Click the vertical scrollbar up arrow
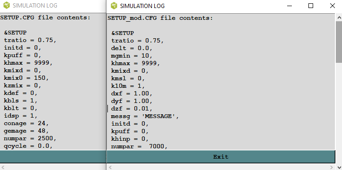This screenshot has height=170, width=342. [339, 17]
